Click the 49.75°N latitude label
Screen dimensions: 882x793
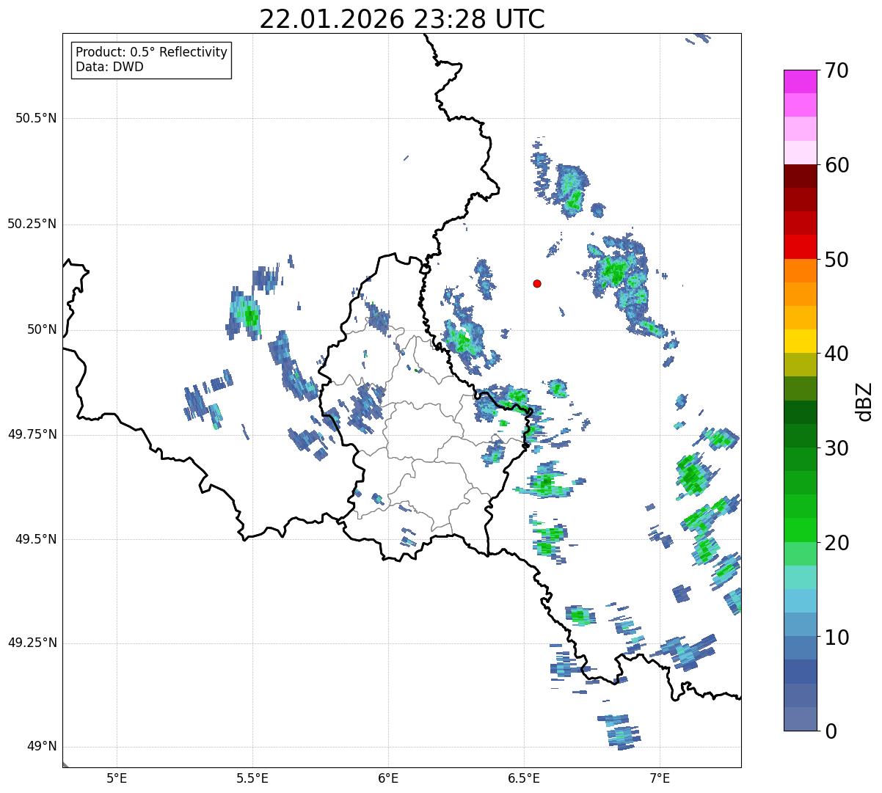coord(32,434)
